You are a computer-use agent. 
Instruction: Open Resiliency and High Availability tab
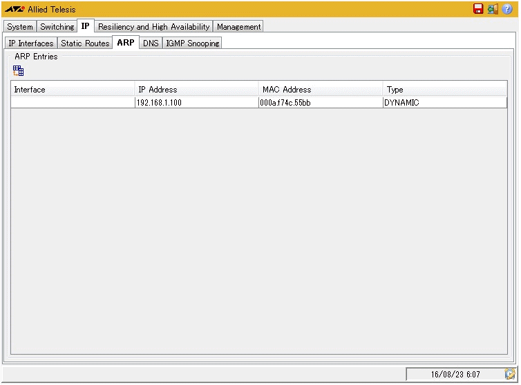pos(154,26)
